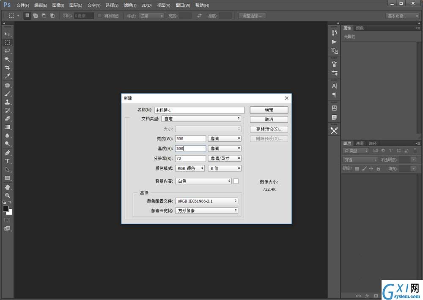This screenshot has width=423, height=300.
Task: Open the height unit dropdown
Action: [225, 149]
